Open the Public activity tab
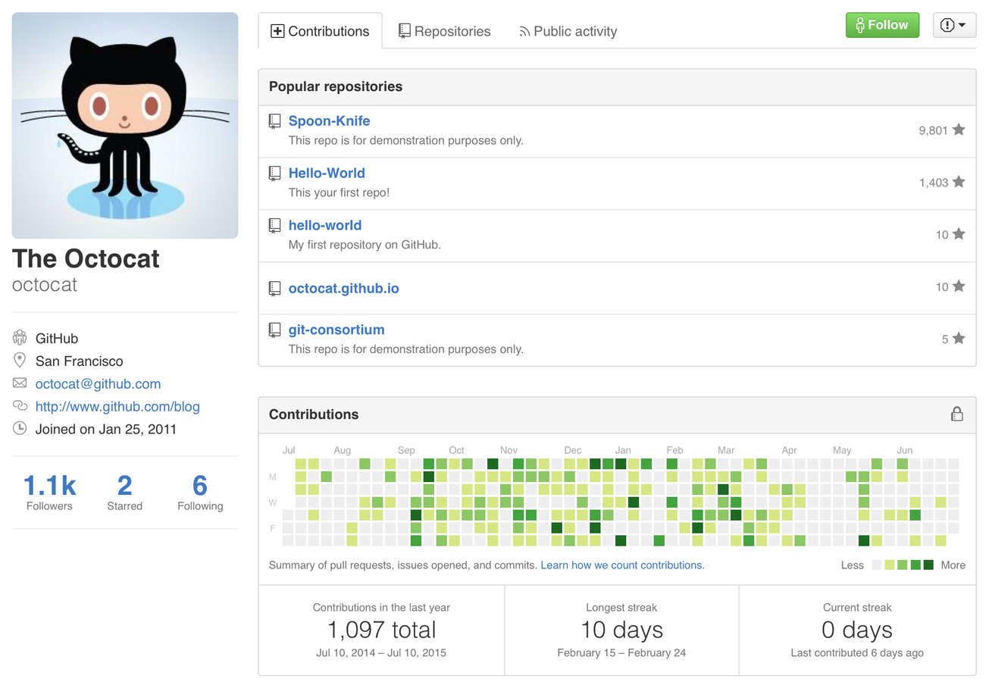Image resolution: width=992 pixels, height=682 pixels. point(568,31)
